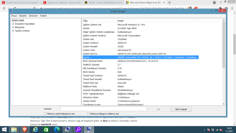Viewport: 236px width, 133px height.
Task: Select the SMBIOS Sürümü row
Action: click(141, 65)
